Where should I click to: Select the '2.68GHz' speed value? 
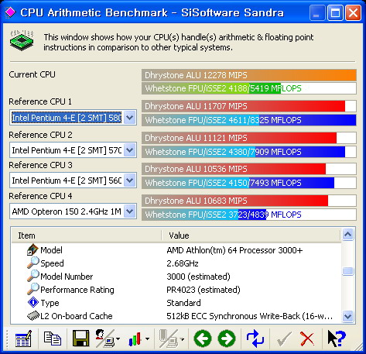coord(183,263)
